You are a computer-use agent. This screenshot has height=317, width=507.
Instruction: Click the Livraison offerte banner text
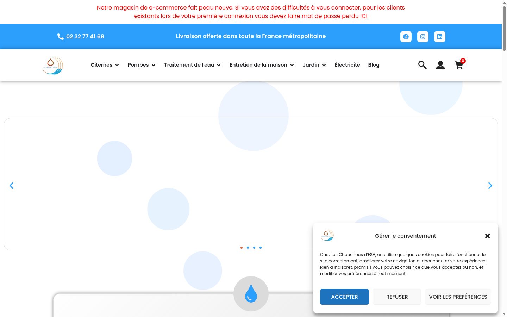(251, 36)
